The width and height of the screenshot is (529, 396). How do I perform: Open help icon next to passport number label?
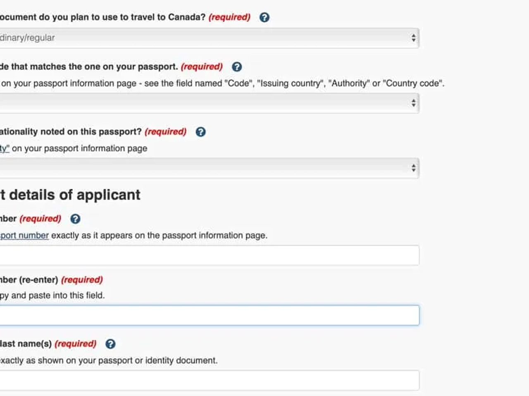(75, 219)
